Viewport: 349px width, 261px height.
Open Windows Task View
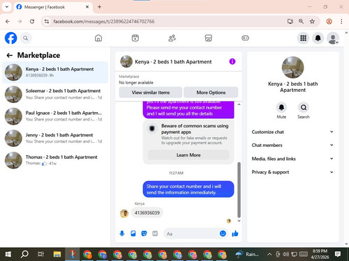point(40,254)
